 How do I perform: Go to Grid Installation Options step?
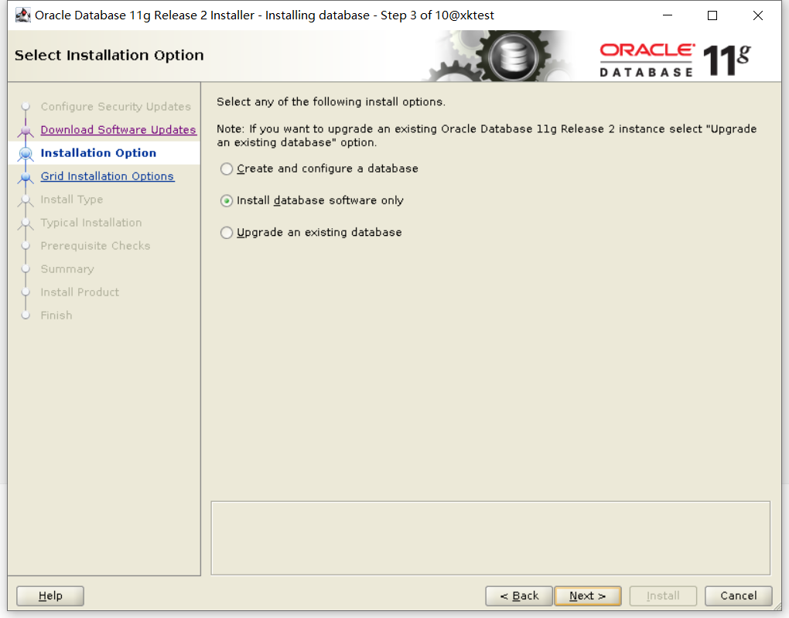[108, 176]
